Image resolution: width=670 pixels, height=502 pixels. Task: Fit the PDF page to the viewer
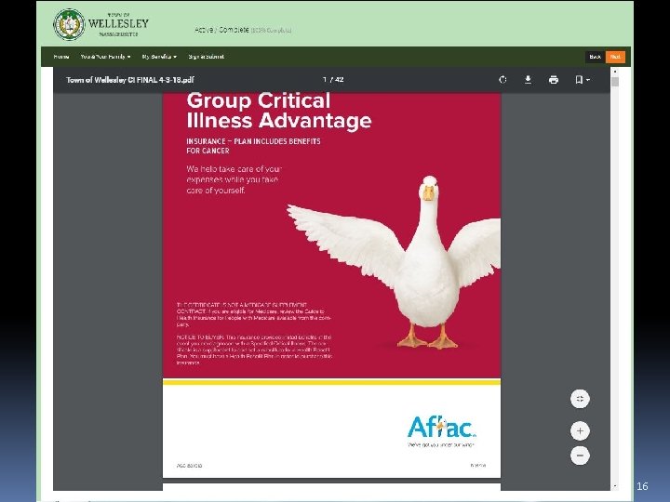pyautogui.click(x=580, y=399)
